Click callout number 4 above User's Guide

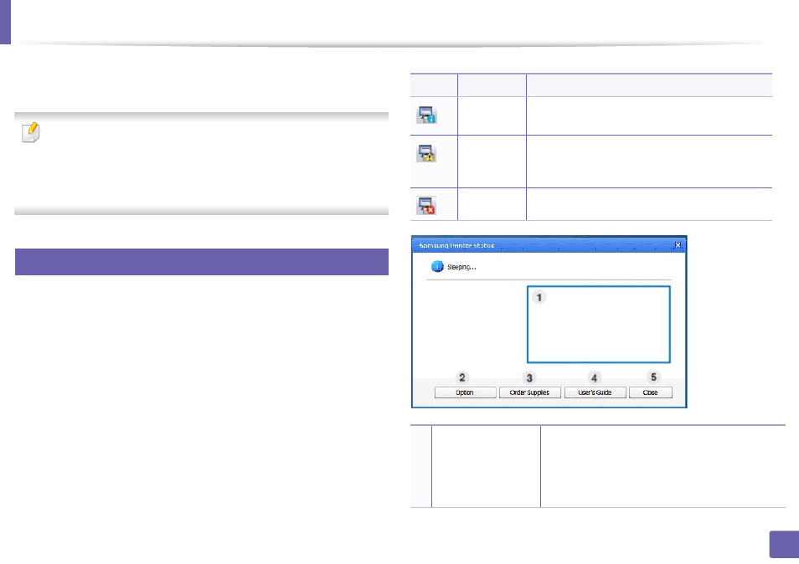point(594,377)
